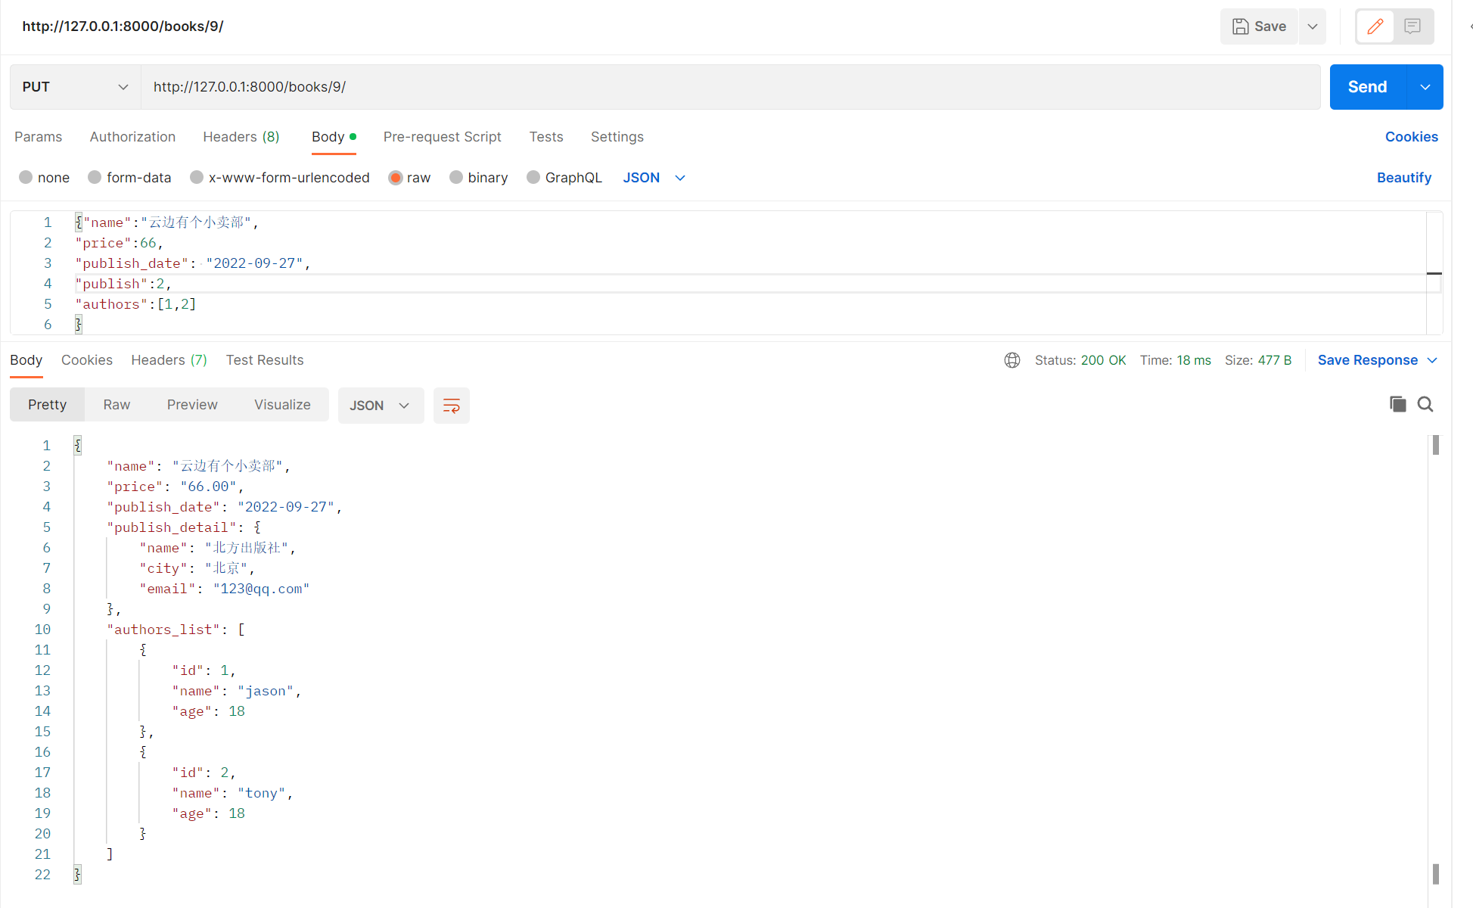Click the floppy disk Save icon
The width and height of the screenshot is (1473, 908).
[x=1241, y=26]
